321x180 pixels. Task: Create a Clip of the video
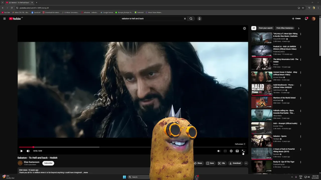[x=221, y=163]
